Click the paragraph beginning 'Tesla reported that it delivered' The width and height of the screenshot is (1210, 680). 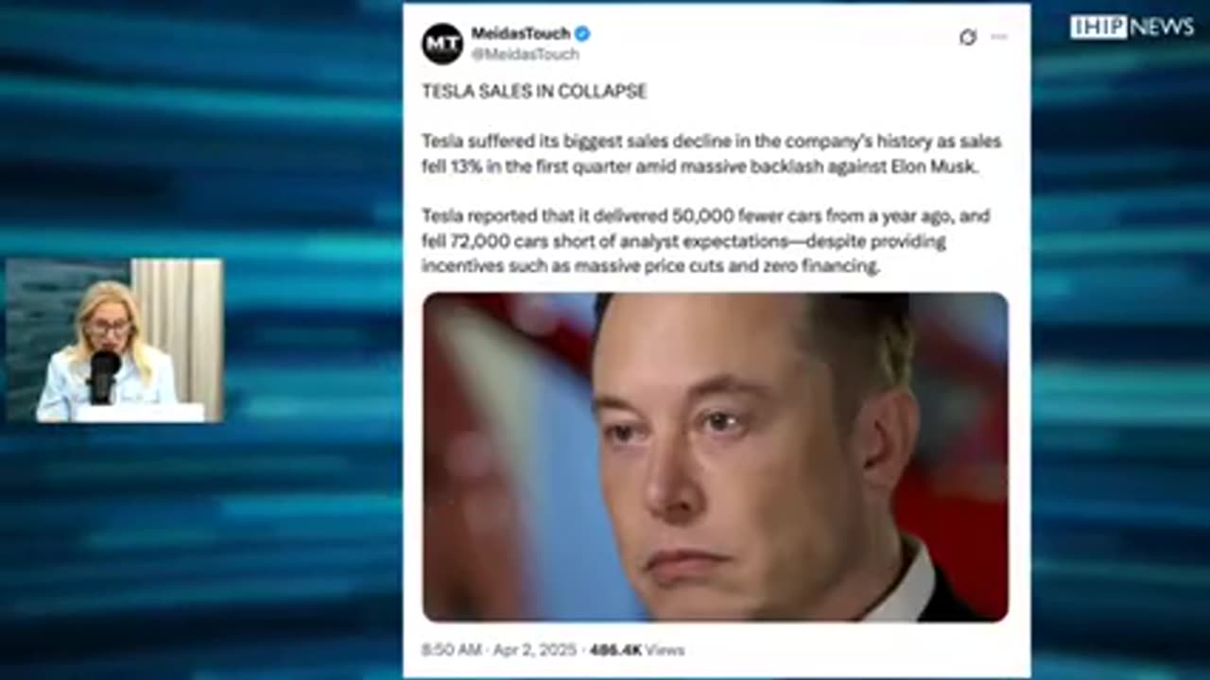click(x=706, y=241)
